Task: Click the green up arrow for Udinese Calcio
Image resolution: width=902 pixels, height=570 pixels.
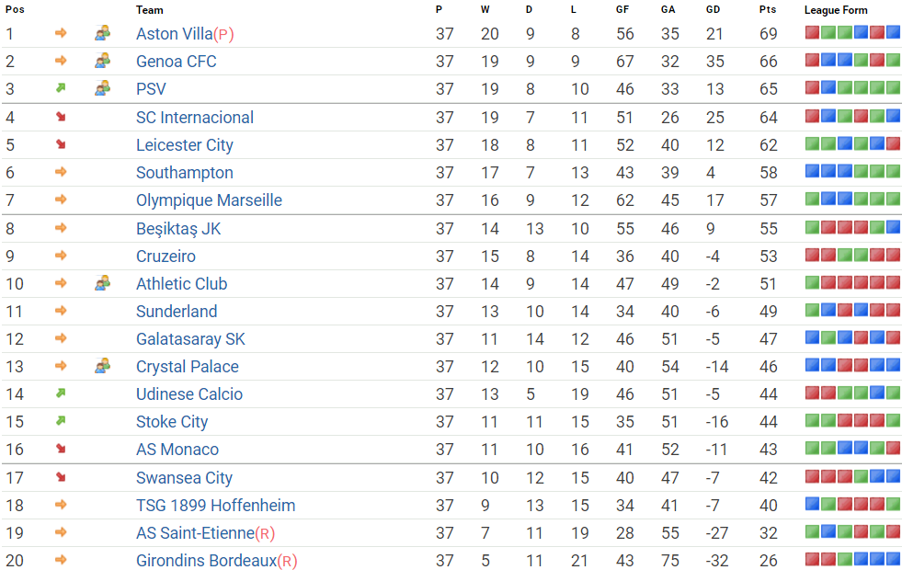Action: [x=61, y=393]
